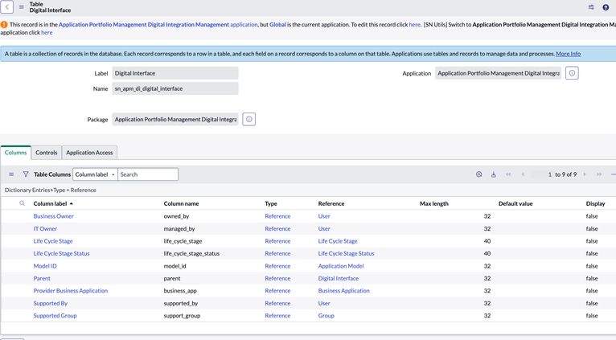Switch to the Columns tab

click(x=16, y=153)
